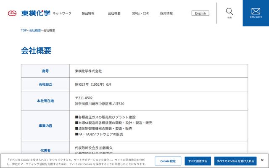Open the 採用情報 menu
This screenshot has height=168, width=269.
pyautogui.click(x=166, y=13)
